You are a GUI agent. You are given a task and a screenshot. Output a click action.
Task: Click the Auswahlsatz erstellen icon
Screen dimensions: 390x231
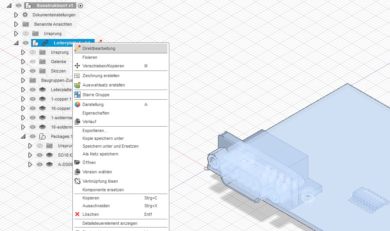pyautogui.click(x=77, y=85)
